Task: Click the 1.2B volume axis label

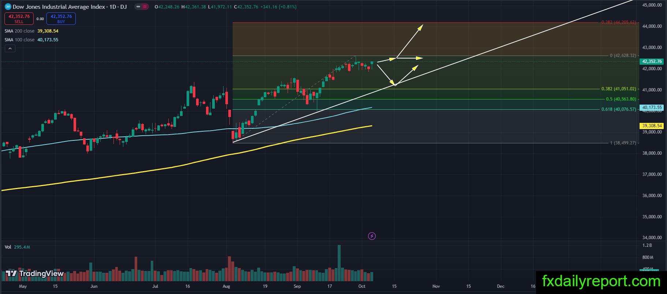Action: (647, 245)
